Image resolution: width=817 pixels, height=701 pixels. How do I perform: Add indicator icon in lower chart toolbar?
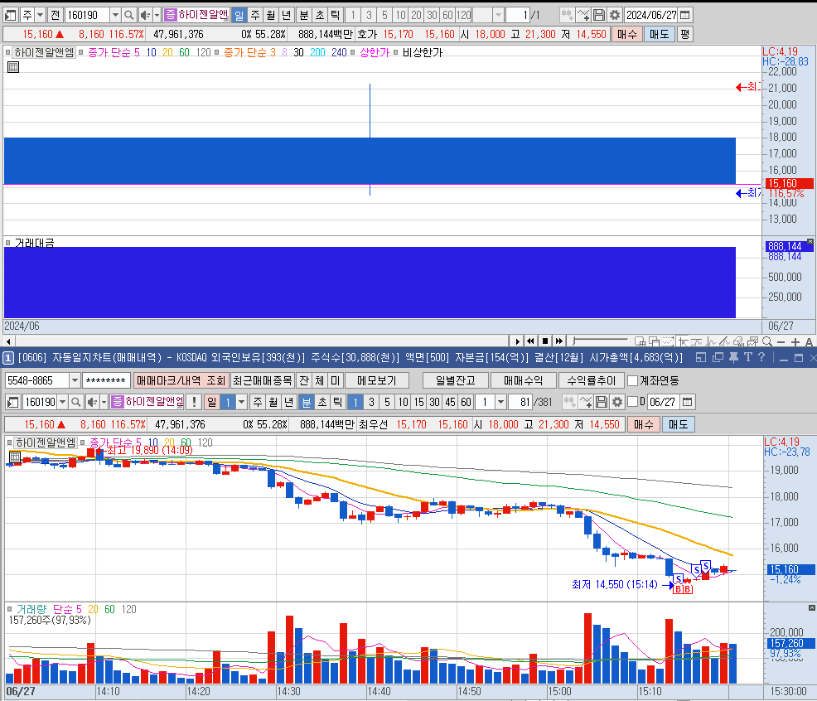(x=586, y=402)
